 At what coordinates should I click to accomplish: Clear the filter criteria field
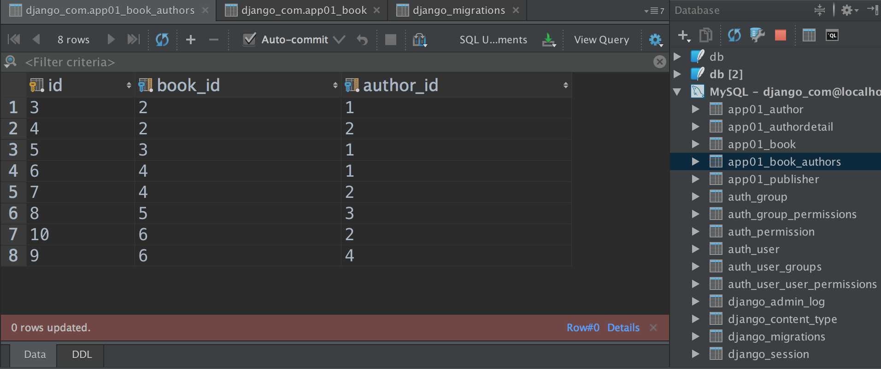[x=660, y=62]
